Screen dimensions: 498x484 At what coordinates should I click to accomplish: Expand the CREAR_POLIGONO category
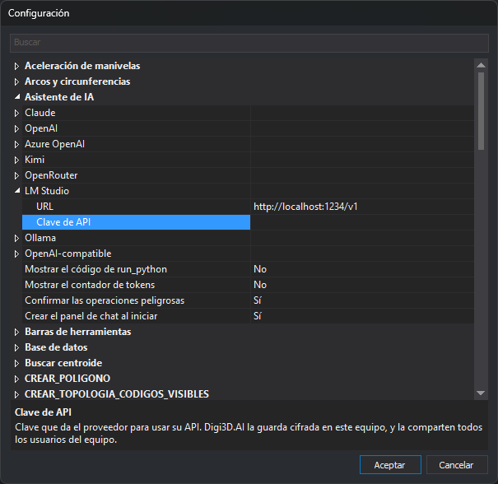[x=16, y=379]
